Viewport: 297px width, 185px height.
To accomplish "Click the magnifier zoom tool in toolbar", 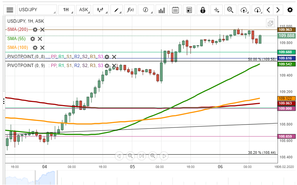I will [230, 10].
